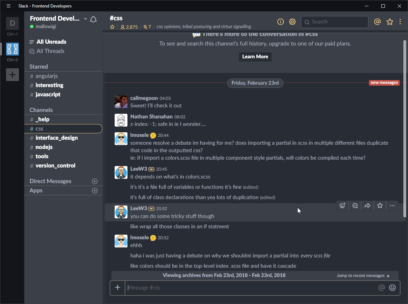The height and width of the screenshot is (304, 408).
Task: Click Learn More about paid plans
Action: click(255, 57)
